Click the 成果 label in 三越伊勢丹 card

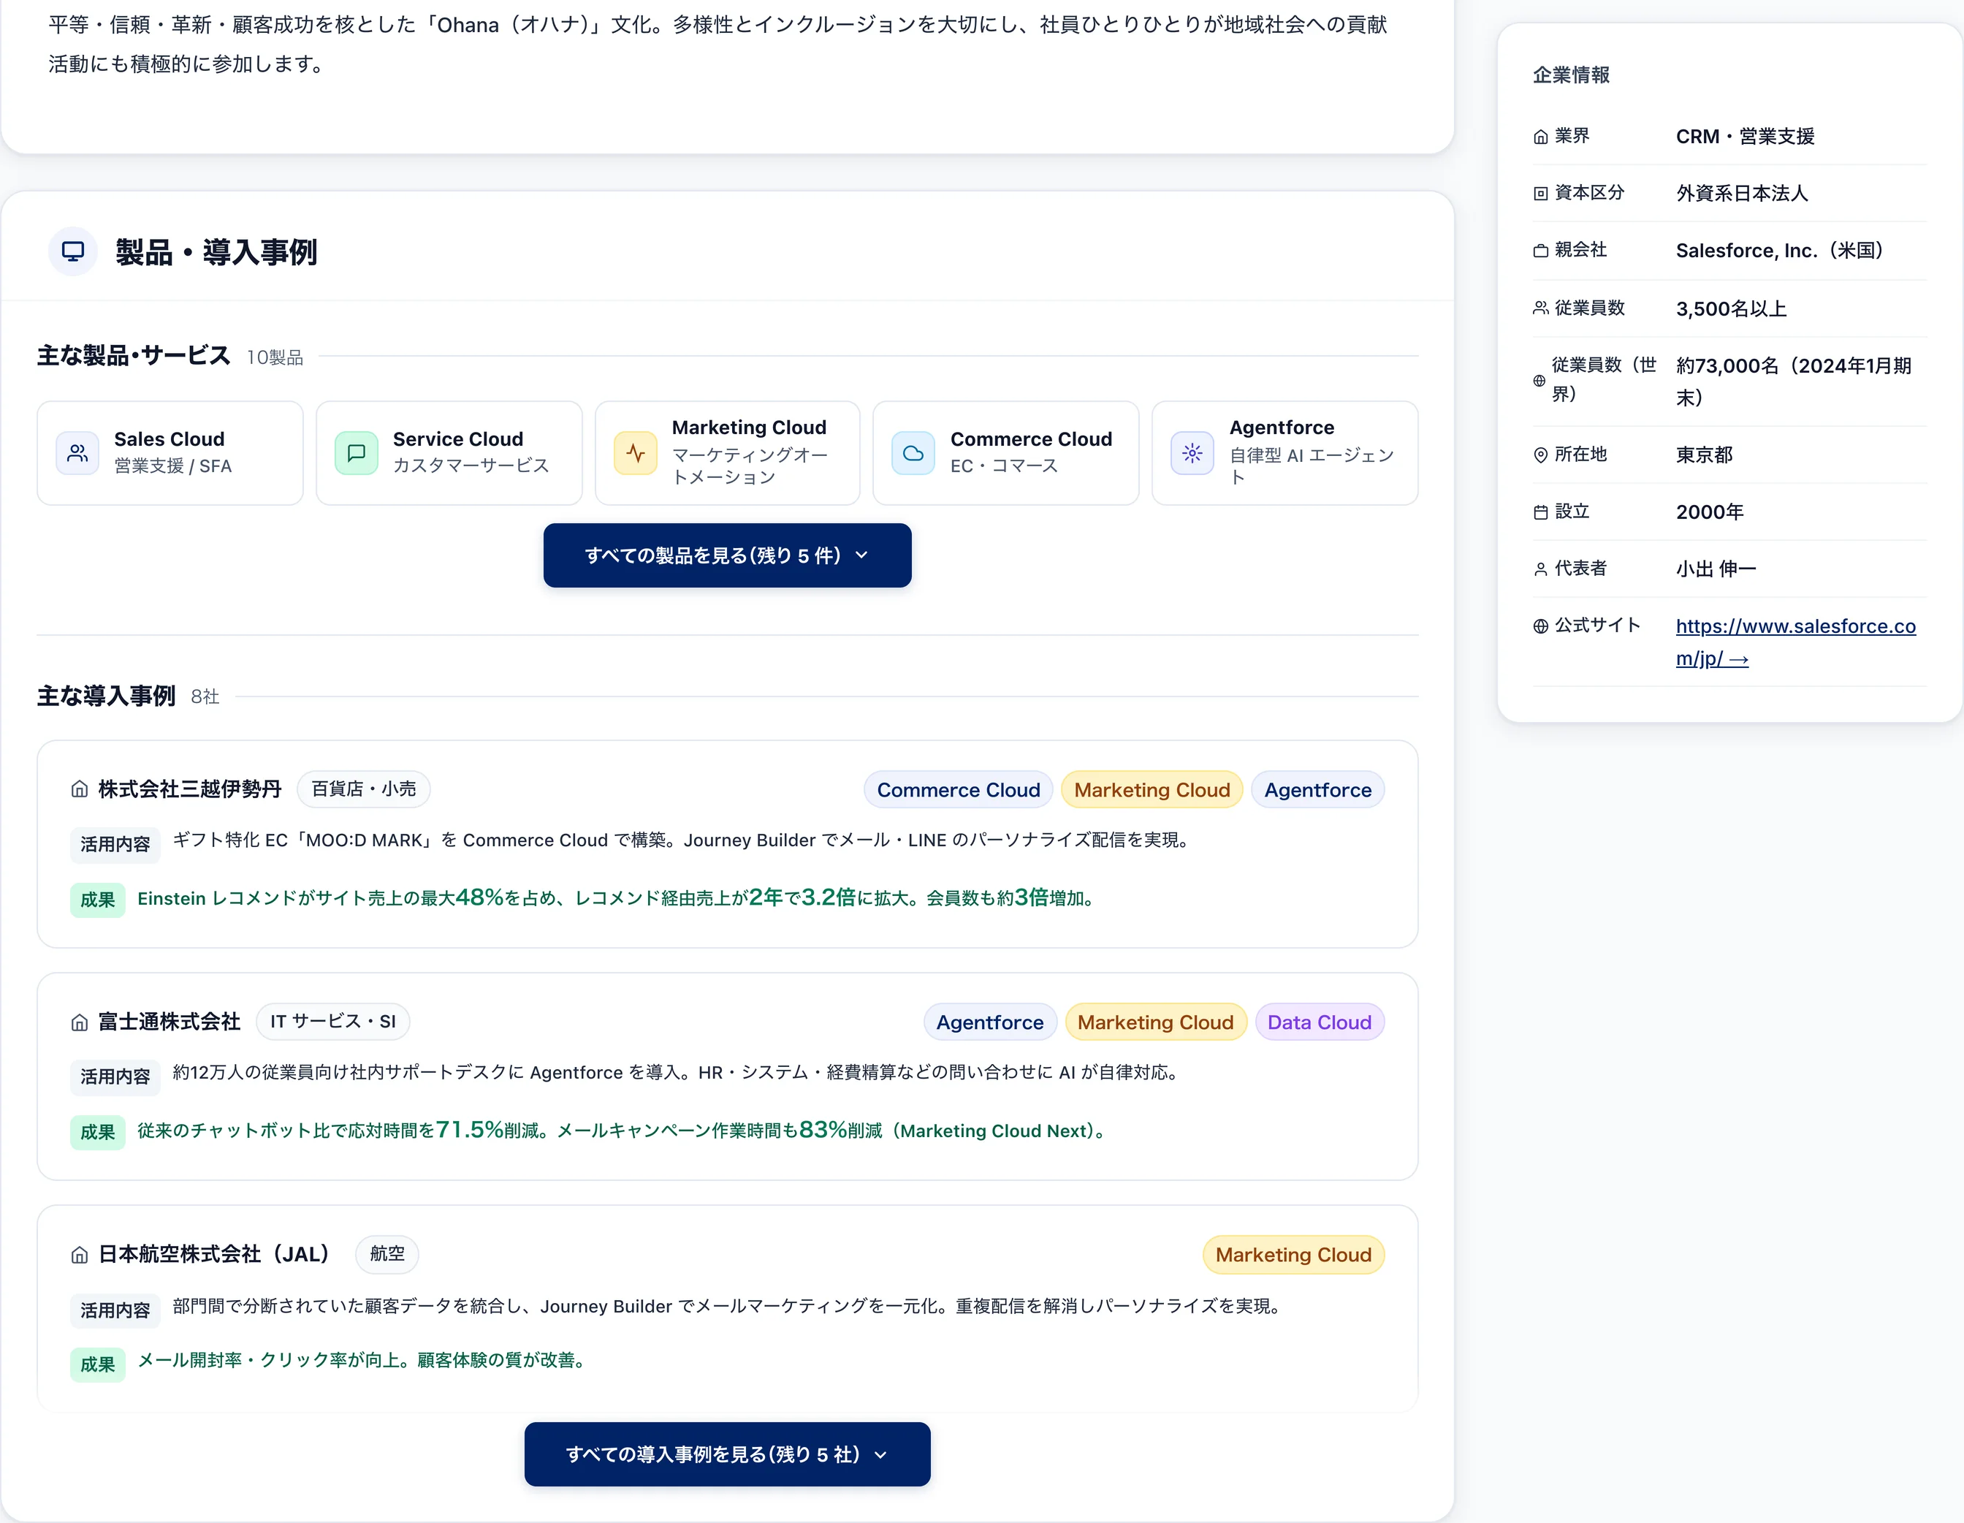coord(97,900)
